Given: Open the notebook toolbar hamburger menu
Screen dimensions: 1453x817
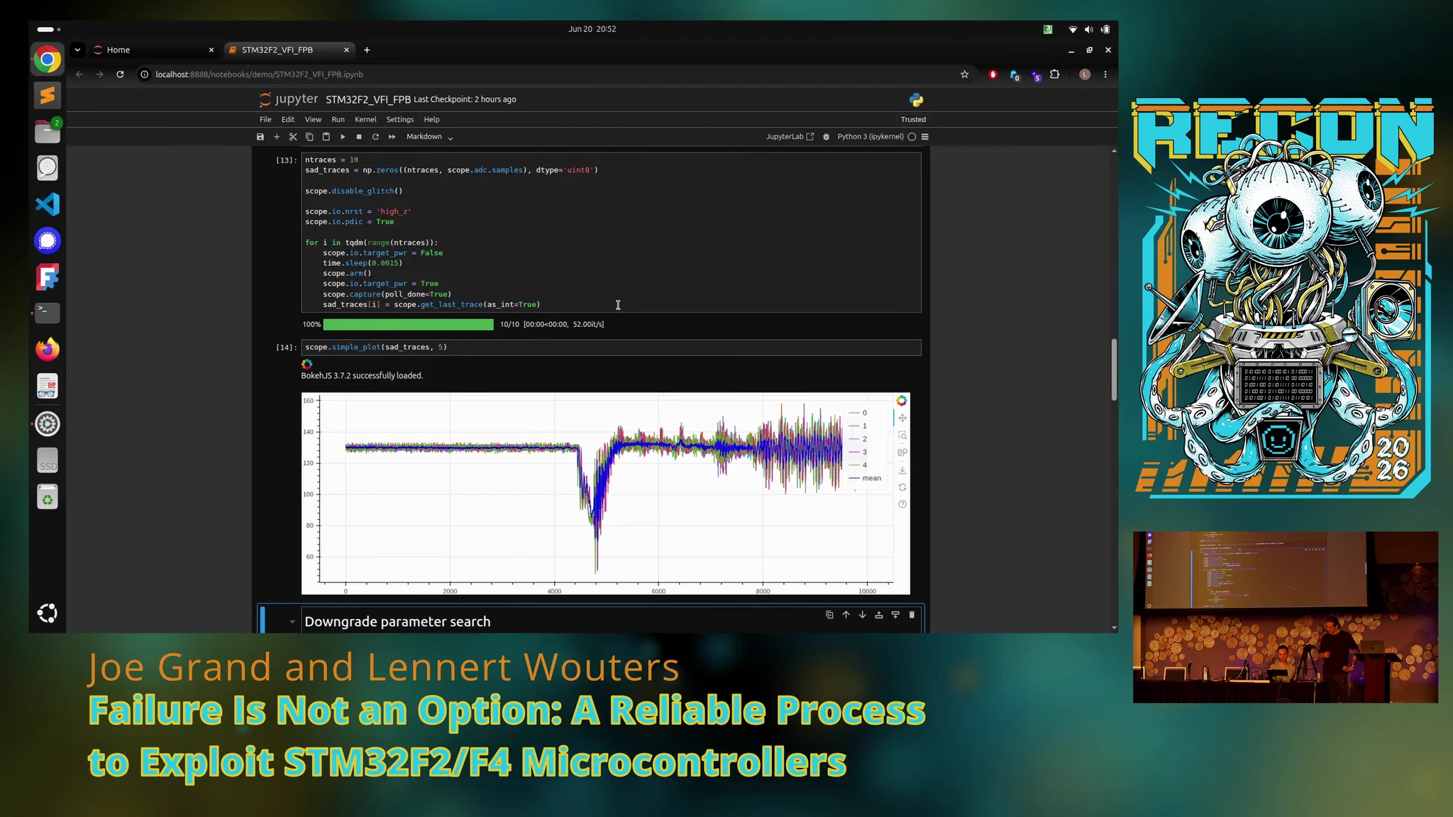Looking at the screenshot, I should (x=924, y=137).
